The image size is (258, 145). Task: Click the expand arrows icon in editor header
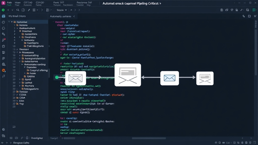point(255,16)
